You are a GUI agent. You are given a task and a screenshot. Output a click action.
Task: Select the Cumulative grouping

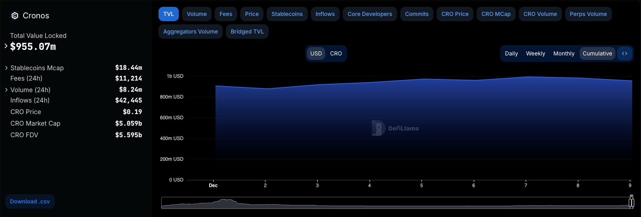pos(597,53)
